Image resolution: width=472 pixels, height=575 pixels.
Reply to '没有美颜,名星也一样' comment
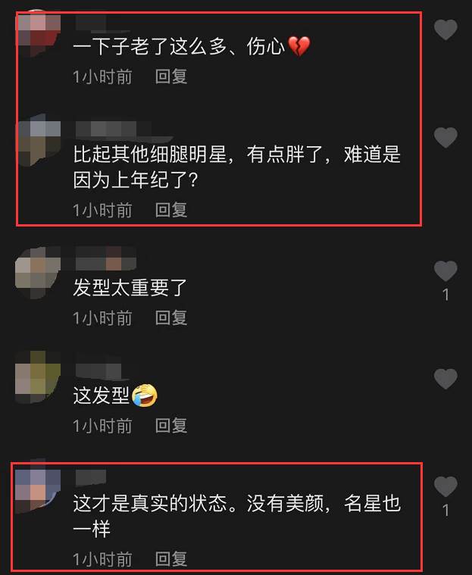tap(171, 559)
